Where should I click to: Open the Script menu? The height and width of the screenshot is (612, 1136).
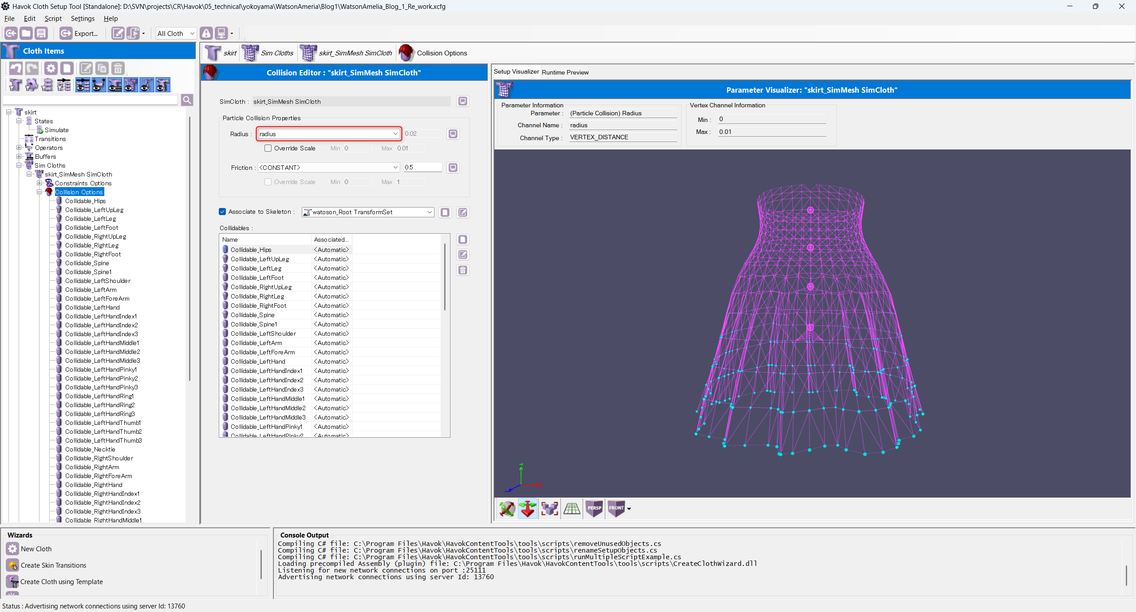pyautogui.click(x=53, y=19)
